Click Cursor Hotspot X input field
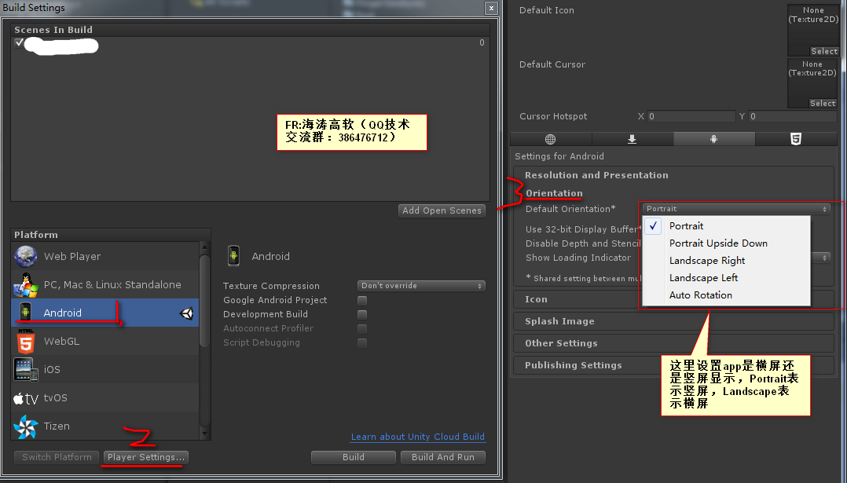This screenshot has height=483, width=847. [x=691, y=116]
